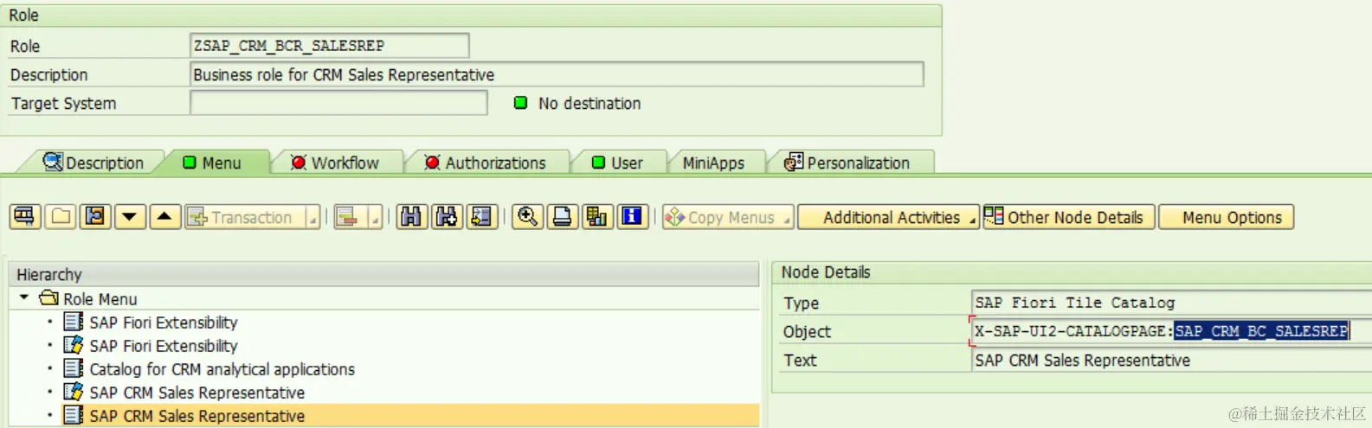Click the Node Details Object field
1372x428 pixels.
point(1171,331)
